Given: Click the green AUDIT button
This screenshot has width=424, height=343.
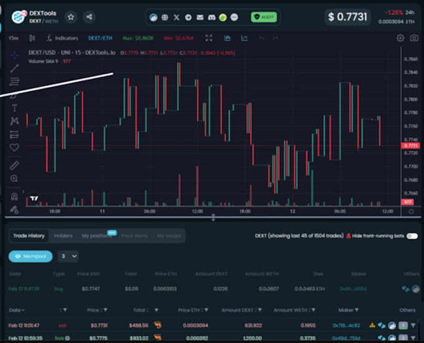Looking at the screenshot, I should [264, 17].
